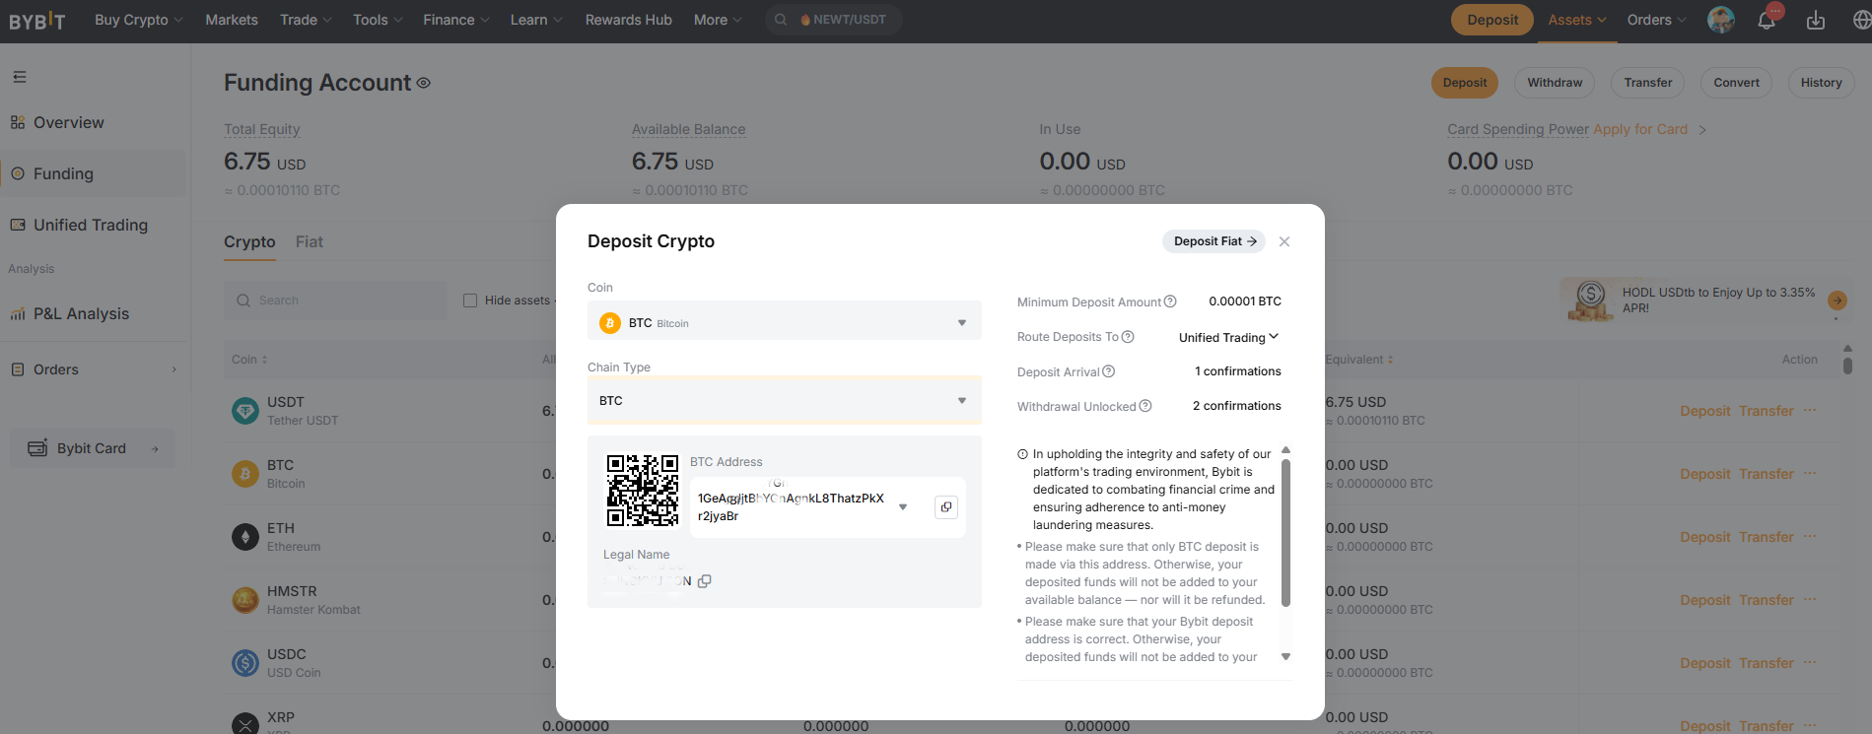Open the language globe icon

pyautogui.click(x=1862, y=20)
